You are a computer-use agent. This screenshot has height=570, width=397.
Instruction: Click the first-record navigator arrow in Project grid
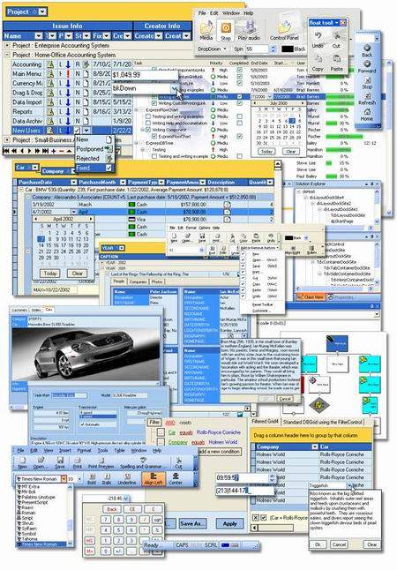(6, 151)
